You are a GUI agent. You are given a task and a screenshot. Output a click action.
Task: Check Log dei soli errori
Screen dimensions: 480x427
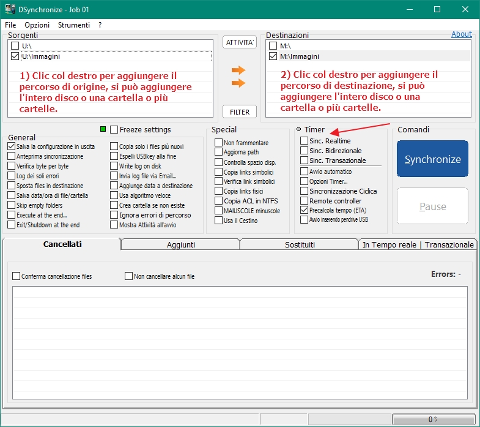12,176
